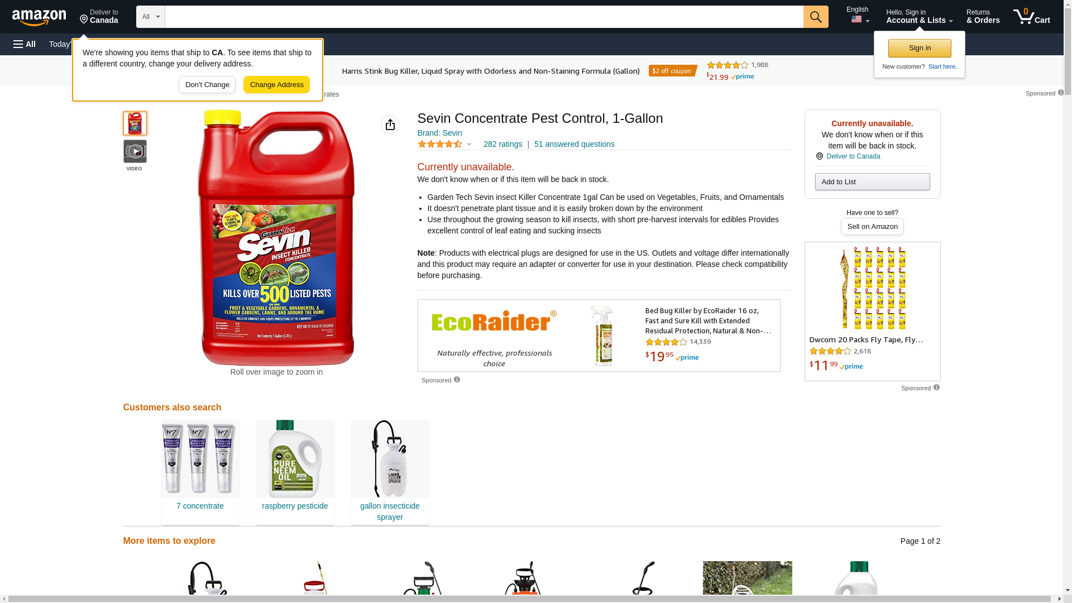Open the 282 ratings link
The height and width of the screenshot is (603, 1072).
[502, 144]
